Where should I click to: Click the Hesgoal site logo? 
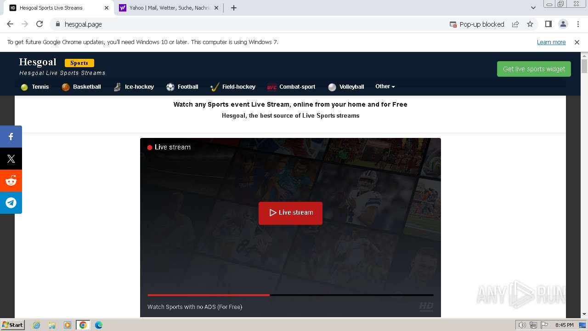38,62
